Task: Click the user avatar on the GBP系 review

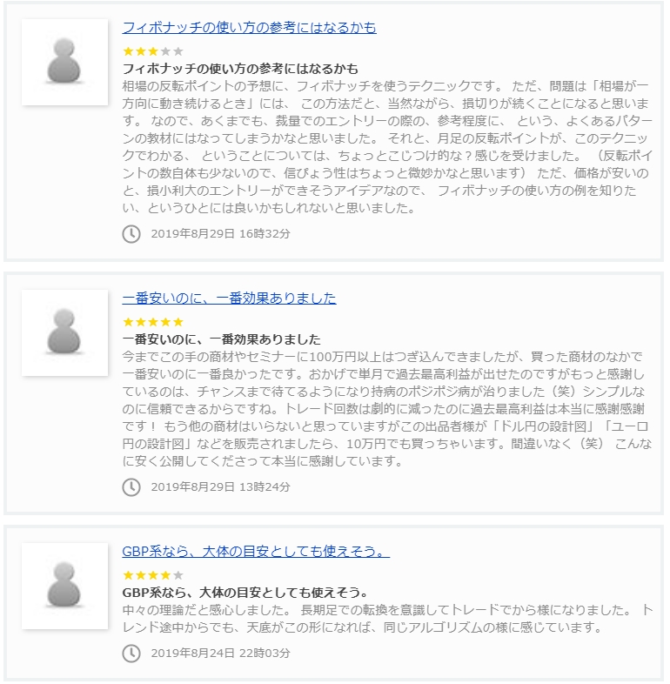Action: point(64,585)
